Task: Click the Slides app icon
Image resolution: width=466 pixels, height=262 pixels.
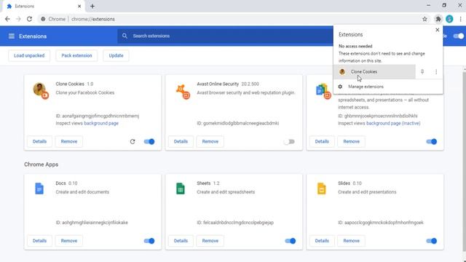Action: point(322,188)
